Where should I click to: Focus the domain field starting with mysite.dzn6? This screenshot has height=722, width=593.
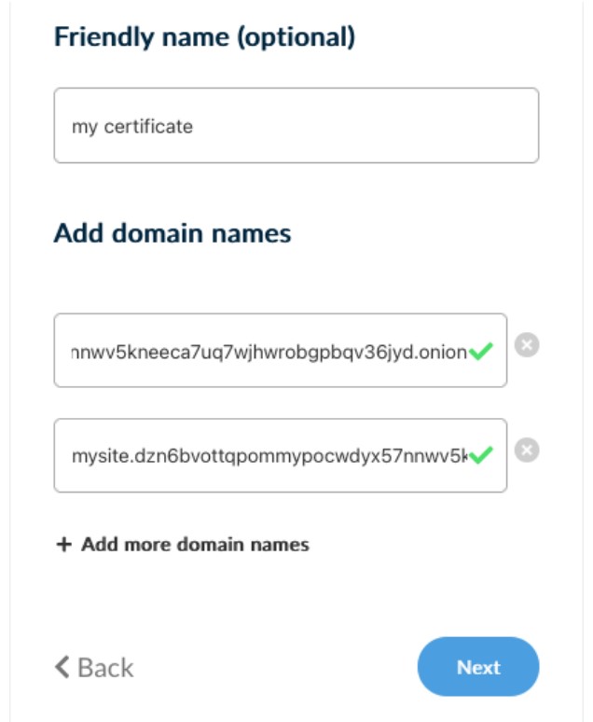tap(270, 455)
